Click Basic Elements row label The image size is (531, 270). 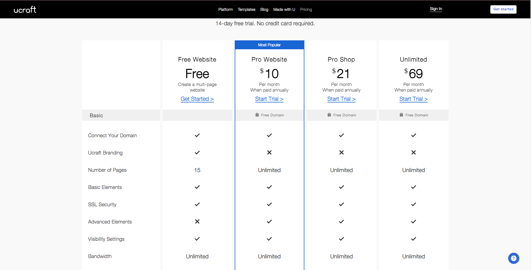[x=105, y=187]
